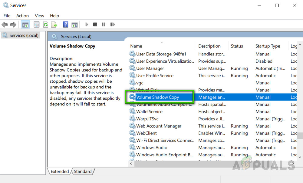
Task: Click the Forward arrow toolbar icon
Action: coord(13,25)
